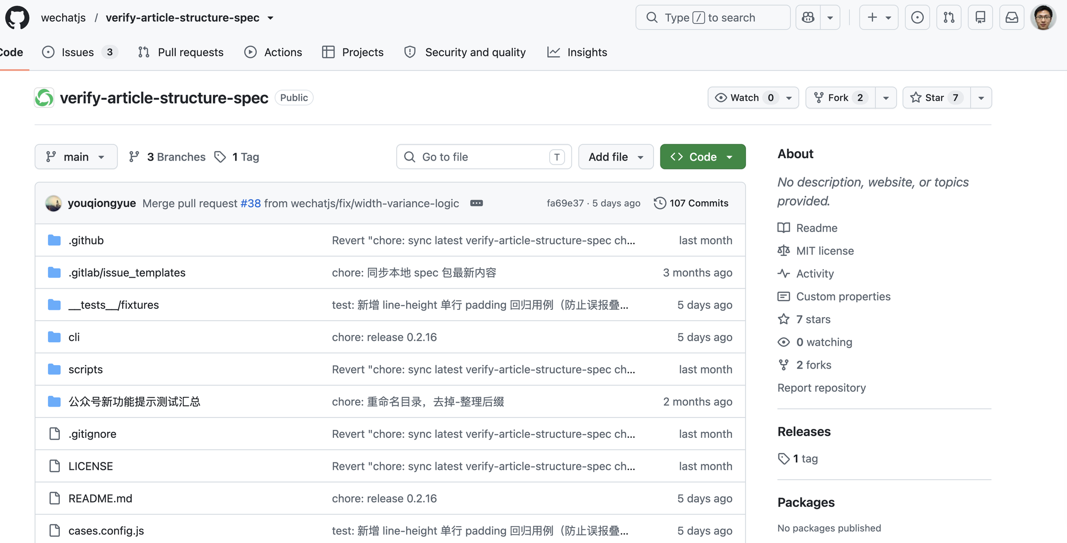Viewport: 1067px width, 543px height.
Task: Open commit message for cli folder row
Action: point(384,337)
